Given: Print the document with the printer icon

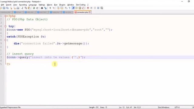Looking at the screenshot, I should [18, 8].
